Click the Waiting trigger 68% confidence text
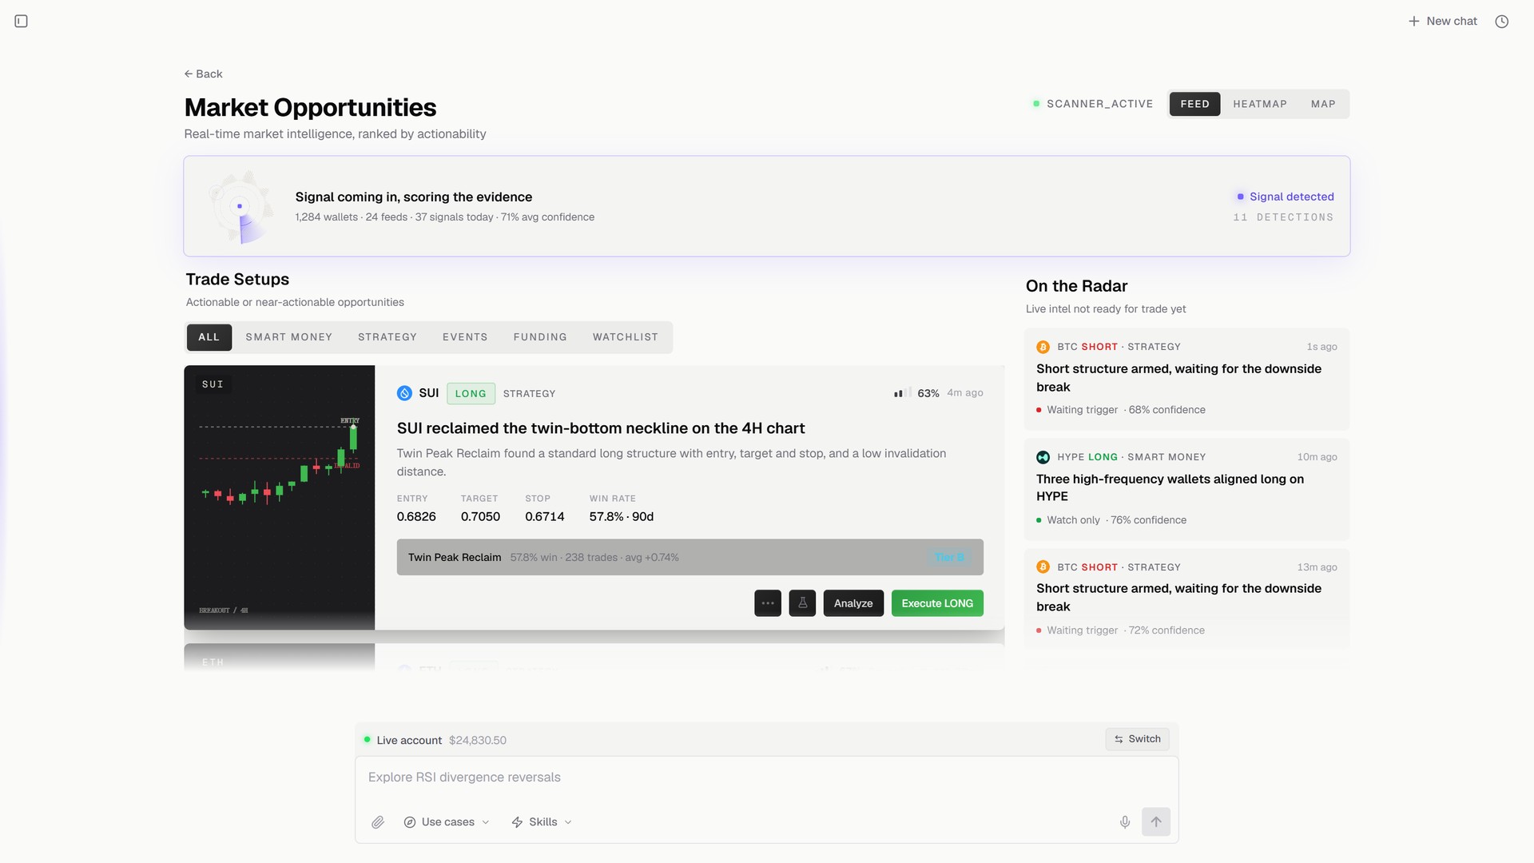The height and width of the screenshot is (863, 1534). [x=1120, y=410]
